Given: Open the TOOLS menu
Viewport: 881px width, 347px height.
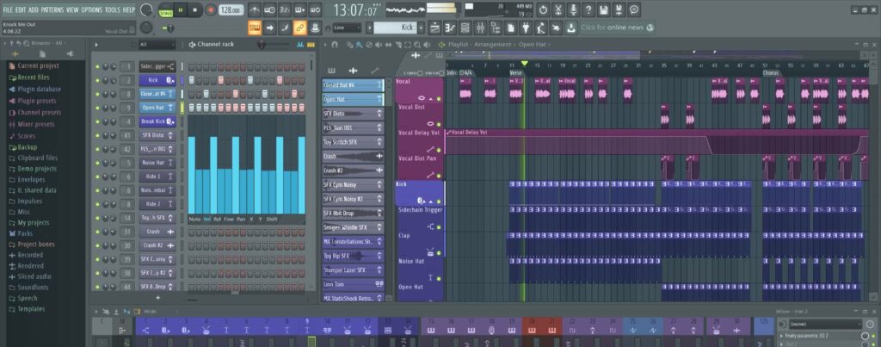Looking at the screenshot, I should click(113, 9).
